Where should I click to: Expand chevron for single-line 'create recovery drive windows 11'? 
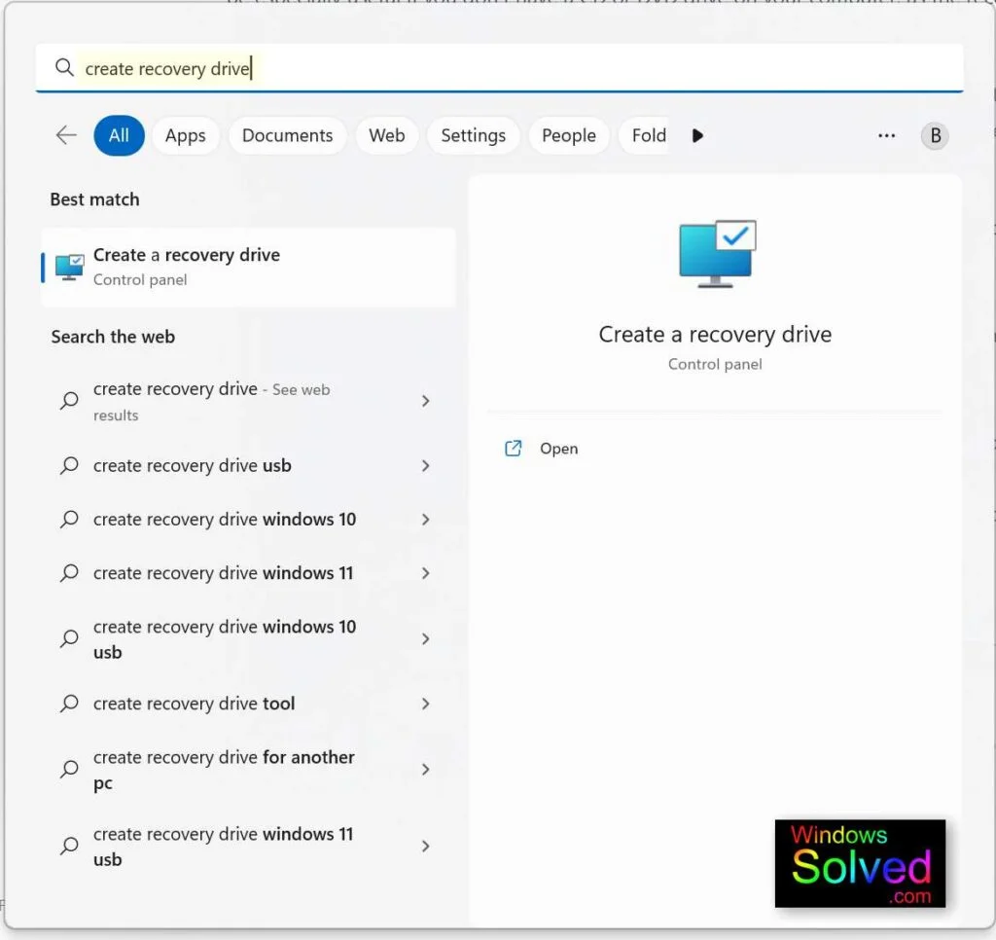426,573
